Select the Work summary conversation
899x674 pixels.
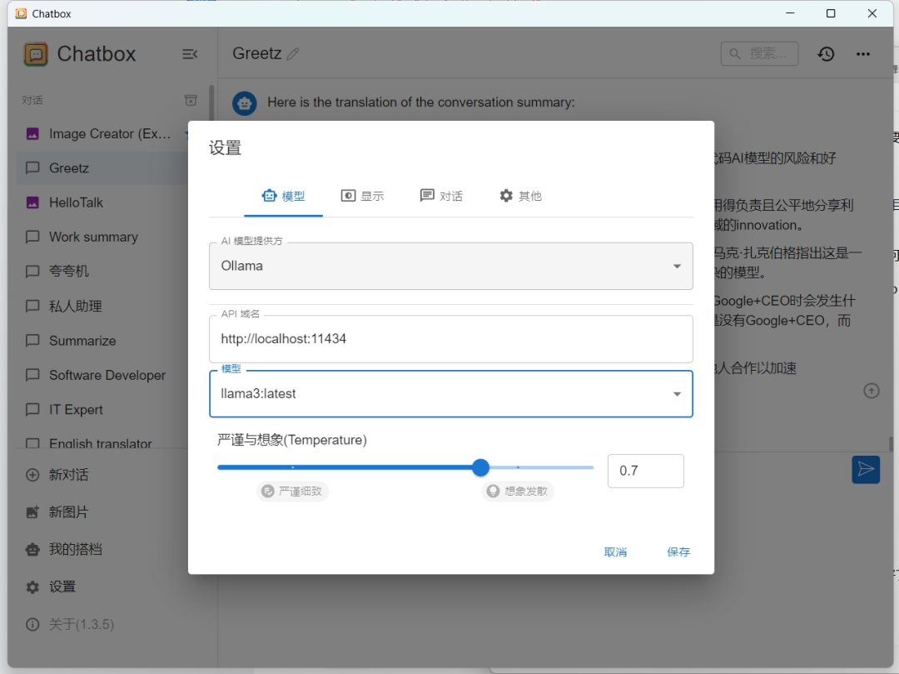93,237
